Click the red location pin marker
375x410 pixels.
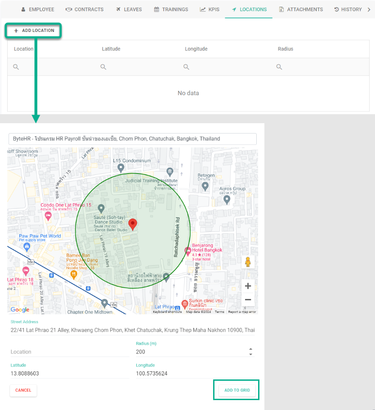coord(133,224)
